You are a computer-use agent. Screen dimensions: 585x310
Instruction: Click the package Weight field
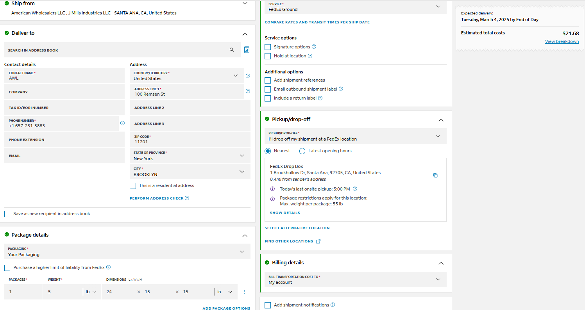point(63,292)
